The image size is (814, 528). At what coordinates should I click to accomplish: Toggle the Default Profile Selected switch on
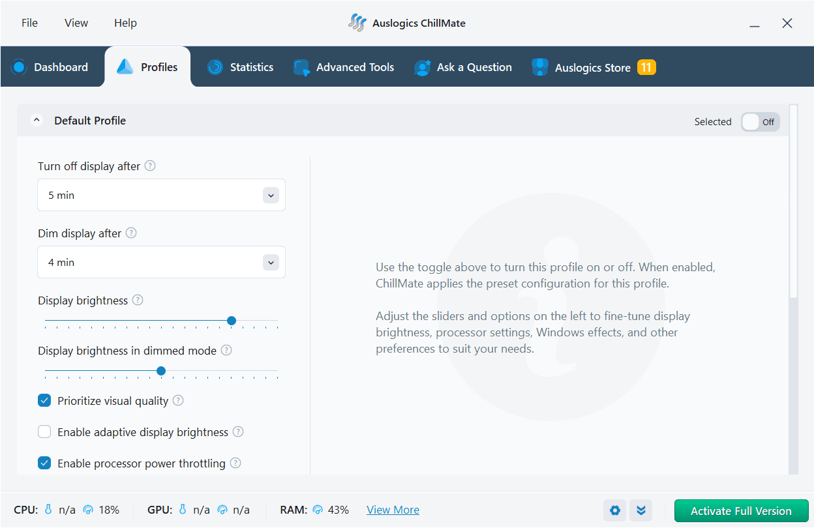click(760, 121)
